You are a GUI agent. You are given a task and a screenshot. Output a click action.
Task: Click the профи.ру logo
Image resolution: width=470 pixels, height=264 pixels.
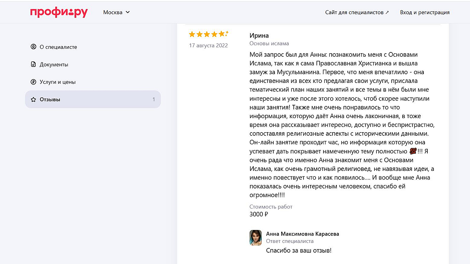59,13
